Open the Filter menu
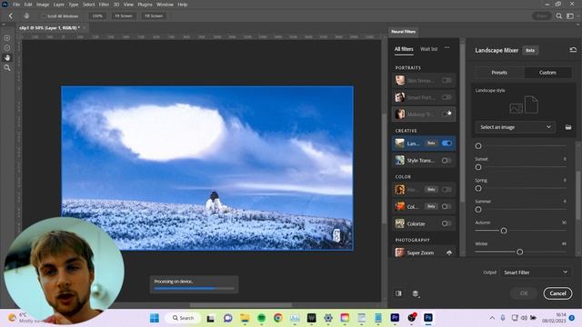This screenshot has width=582, height=327. 104,5
